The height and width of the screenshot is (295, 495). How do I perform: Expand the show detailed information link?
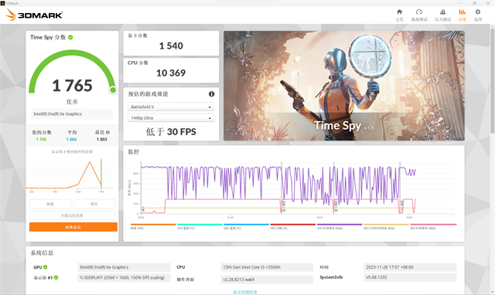(245, 292)
